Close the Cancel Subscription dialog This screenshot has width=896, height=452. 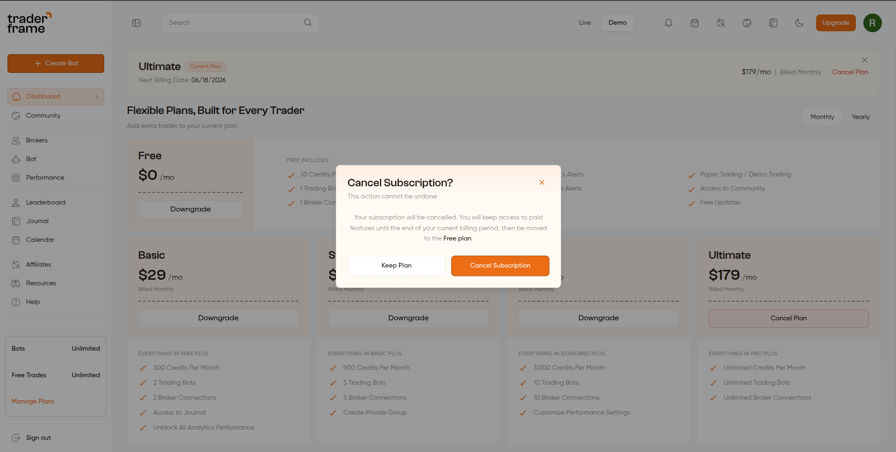[x=542, y=183]
